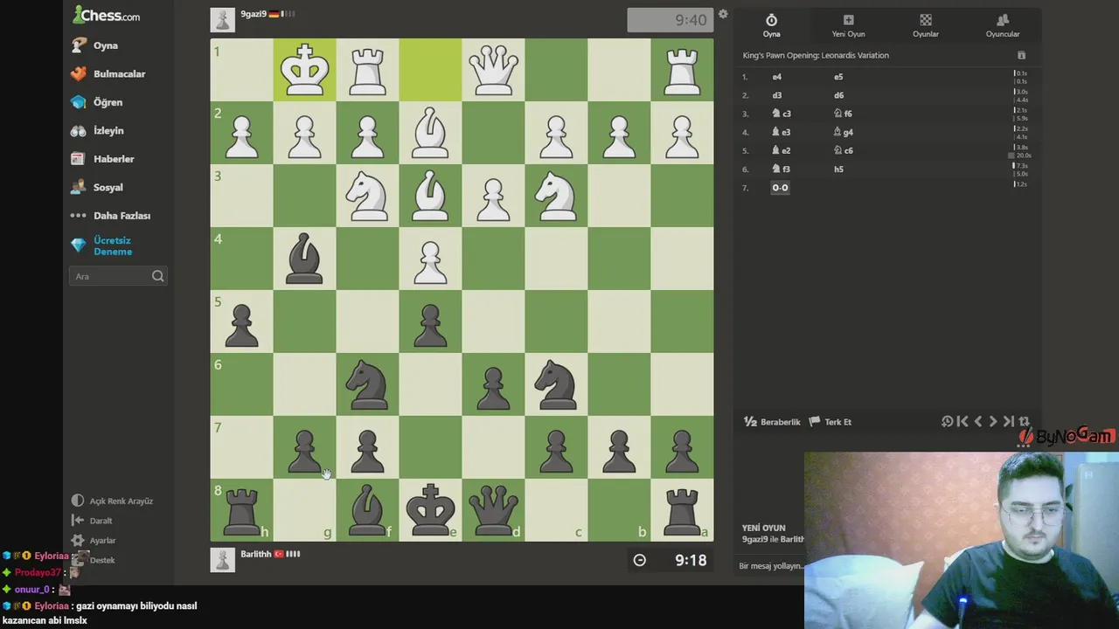The image size is (1119, 629).
Task: Switch to the Yeni Oyun tab
Action: tap(848, 25)
